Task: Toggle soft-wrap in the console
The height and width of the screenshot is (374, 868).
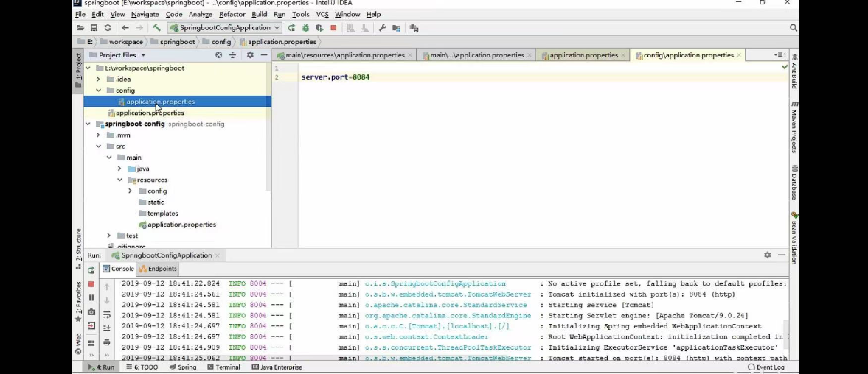Action: tap(107, 314)
